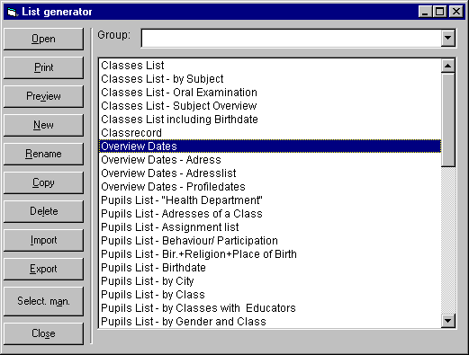Focus the Group combo box field
Screen dimensions: 469x355
tap(291, 38)
